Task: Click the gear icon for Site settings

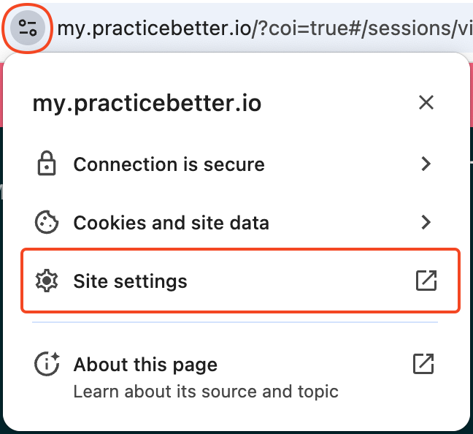Action: tap(47, 281)
